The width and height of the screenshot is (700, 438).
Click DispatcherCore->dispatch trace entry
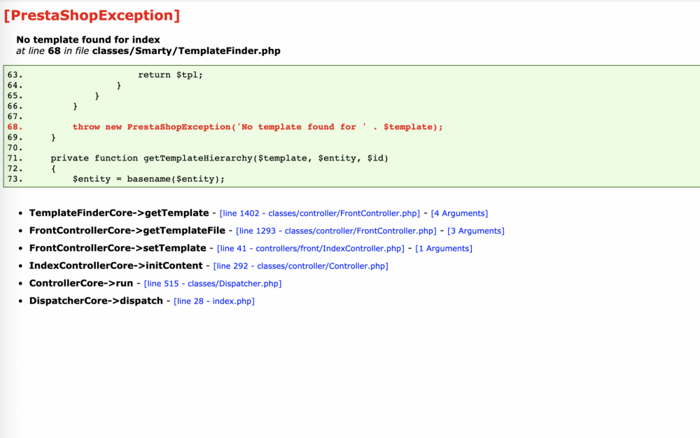pos(96,301)
